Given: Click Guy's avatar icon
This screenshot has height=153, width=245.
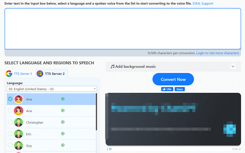Looking at the screenshot, I should point(19,146).
